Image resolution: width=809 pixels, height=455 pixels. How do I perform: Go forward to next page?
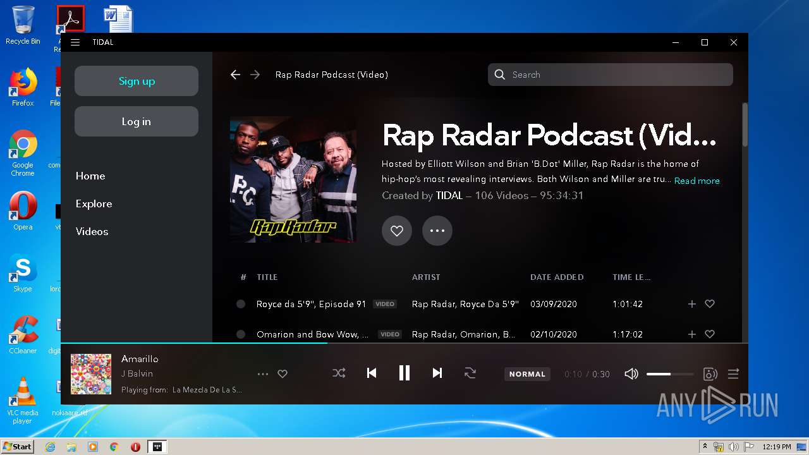point(255,75)
